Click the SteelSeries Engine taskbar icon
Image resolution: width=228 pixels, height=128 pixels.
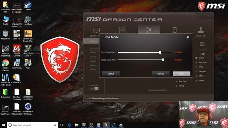point(121,125)
